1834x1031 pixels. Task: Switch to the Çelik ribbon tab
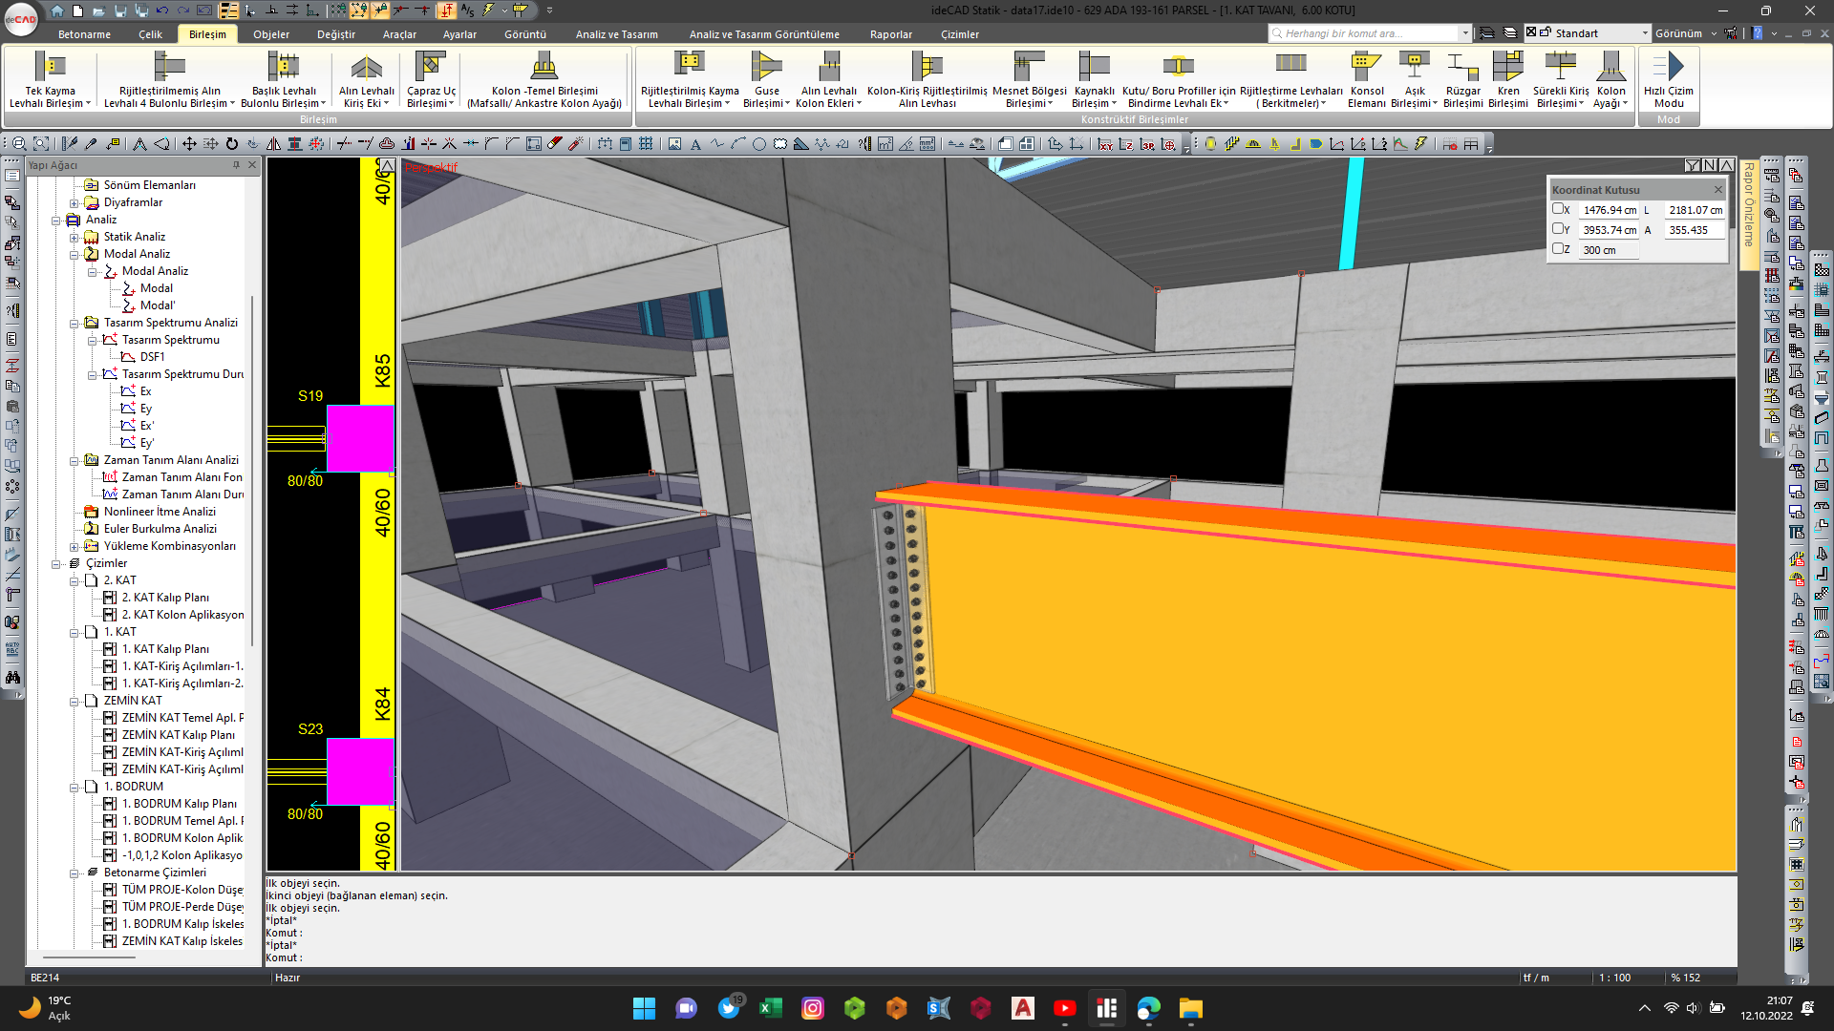(x=150, y=34)
